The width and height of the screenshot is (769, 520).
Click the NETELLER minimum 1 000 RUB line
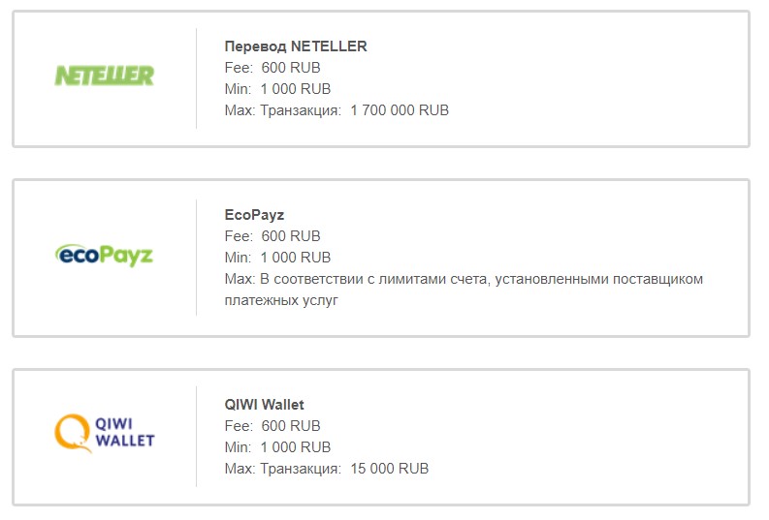[277, 89]
